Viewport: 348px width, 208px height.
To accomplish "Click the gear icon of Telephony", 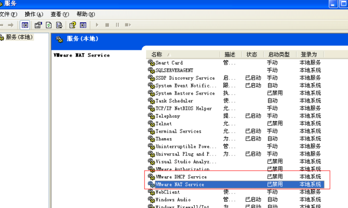I will (151, 116).
